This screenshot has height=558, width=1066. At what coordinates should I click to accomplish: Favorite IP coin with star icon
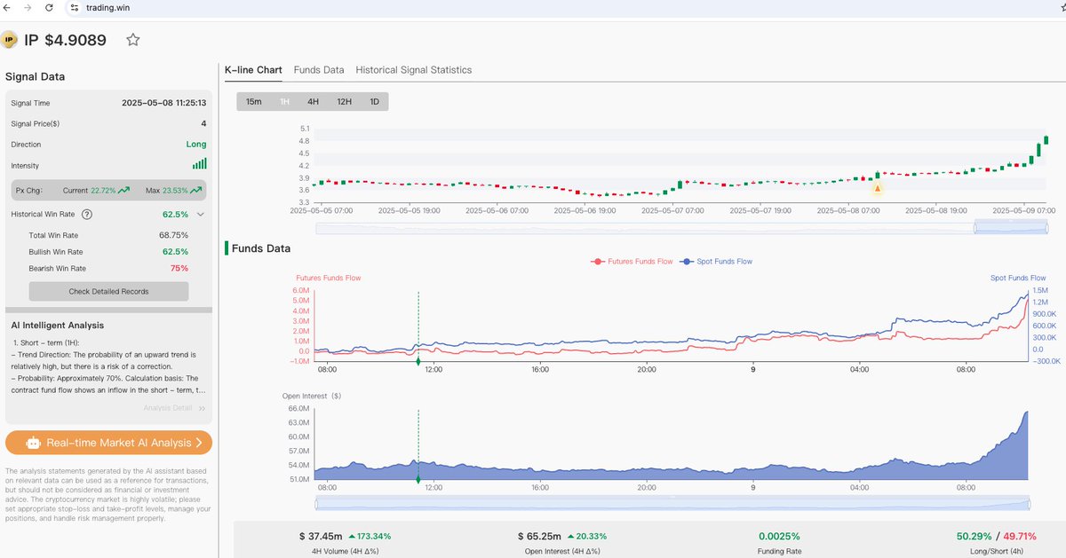tap(133, 40)
